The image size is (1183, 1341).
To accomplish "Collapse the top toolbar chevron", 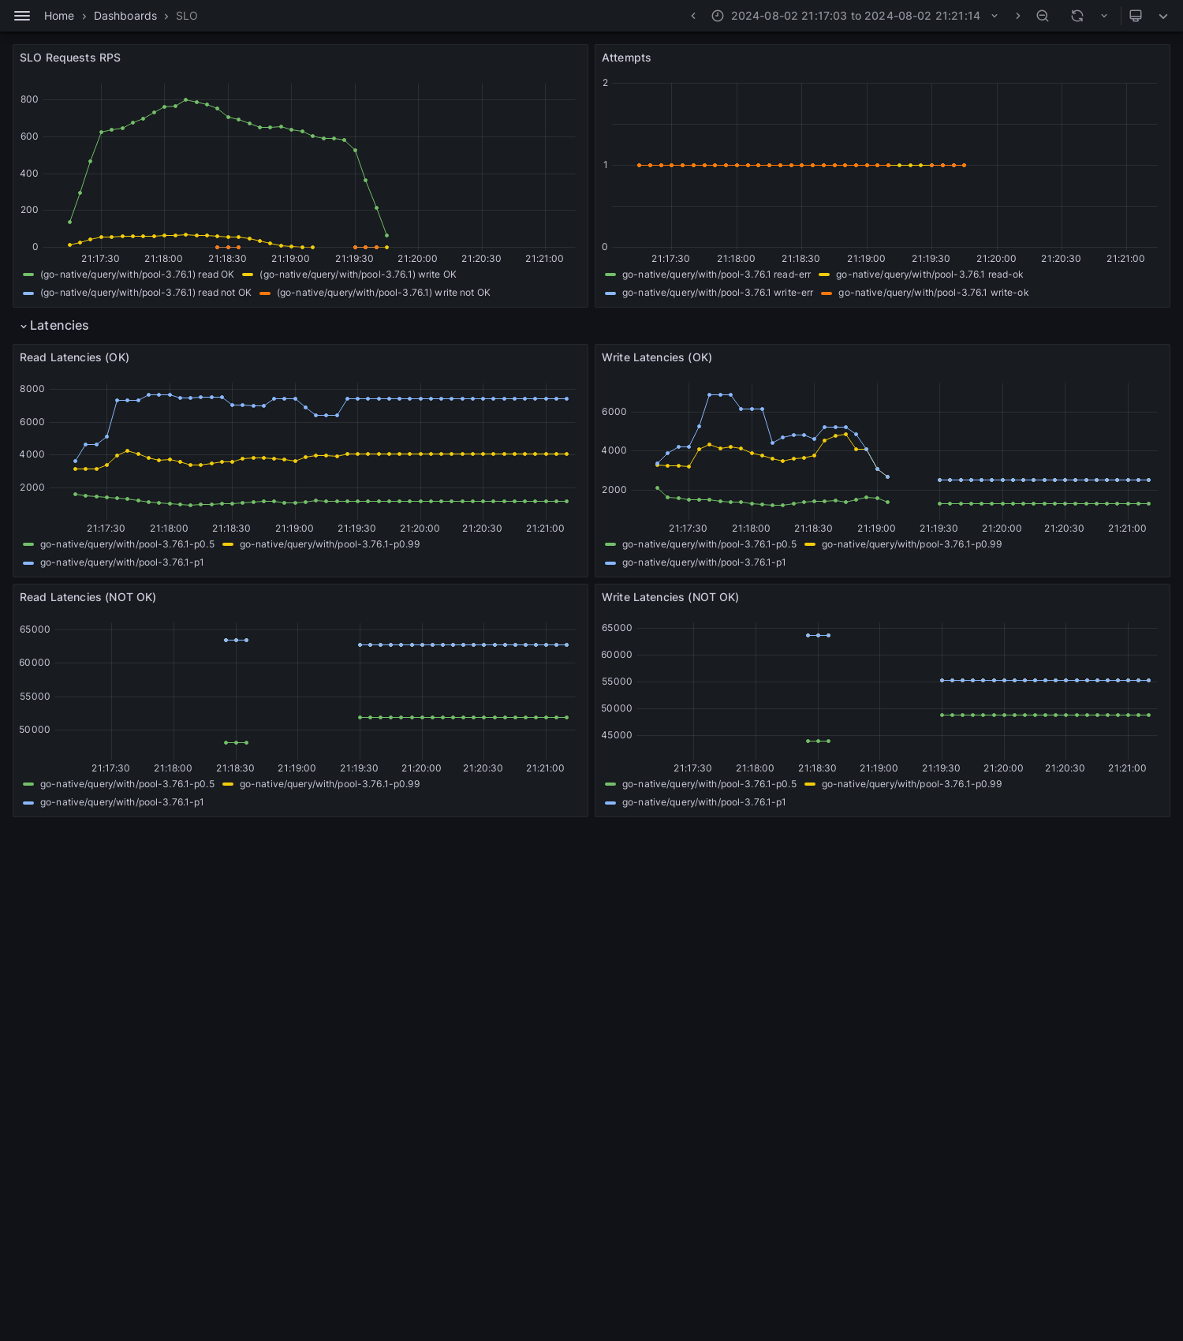I will coord(1163,16).
